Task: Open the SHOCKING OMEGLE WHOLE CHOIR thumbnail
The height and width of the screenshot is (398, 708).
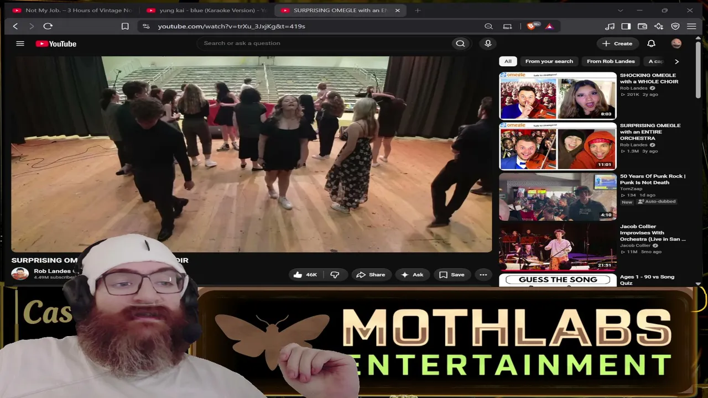Action: pos(558,96)
